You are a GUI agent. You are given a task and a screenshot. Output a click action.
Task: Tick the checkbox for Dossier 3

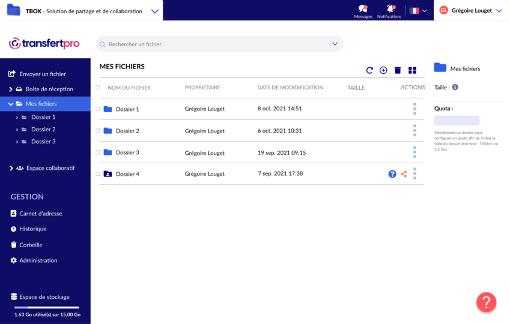click(98, 152)
